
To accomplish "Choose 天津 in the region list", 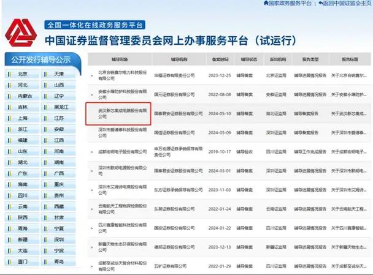I will pos(58,74).
